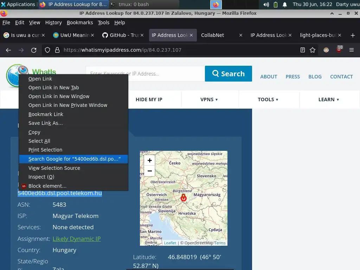The width and height of the screenshot is (360, 270).
Task: Select 'Print Selection' from context menu
Action: click(73, 150)
